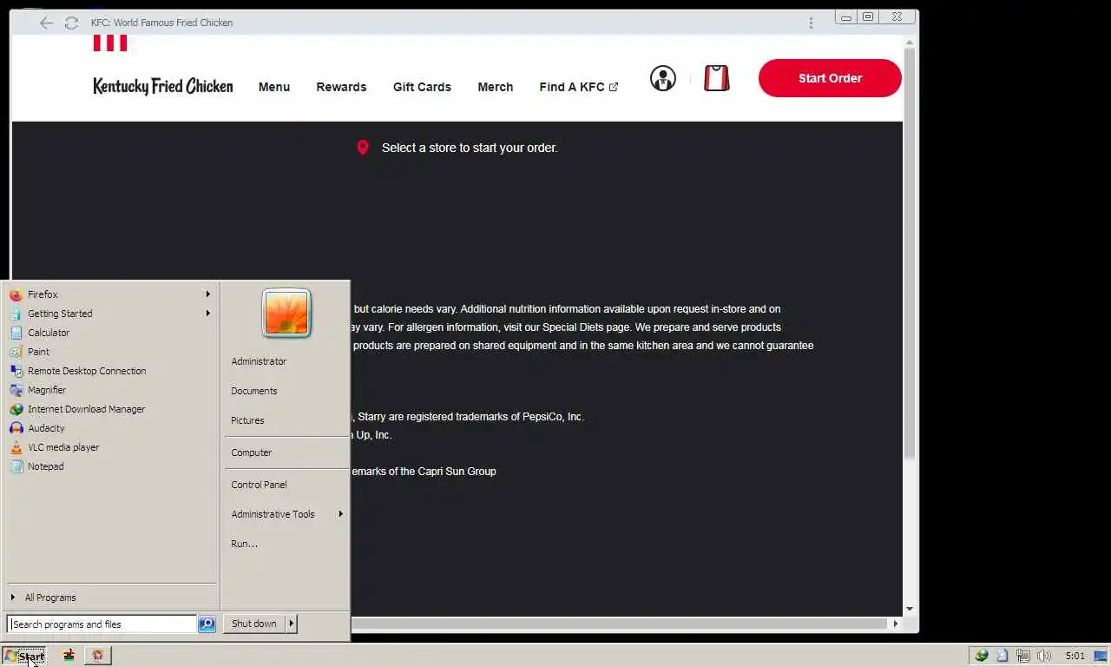Click the Kentucky Fried Chicken logo
1111x667 pixels.
pos(163,86)
